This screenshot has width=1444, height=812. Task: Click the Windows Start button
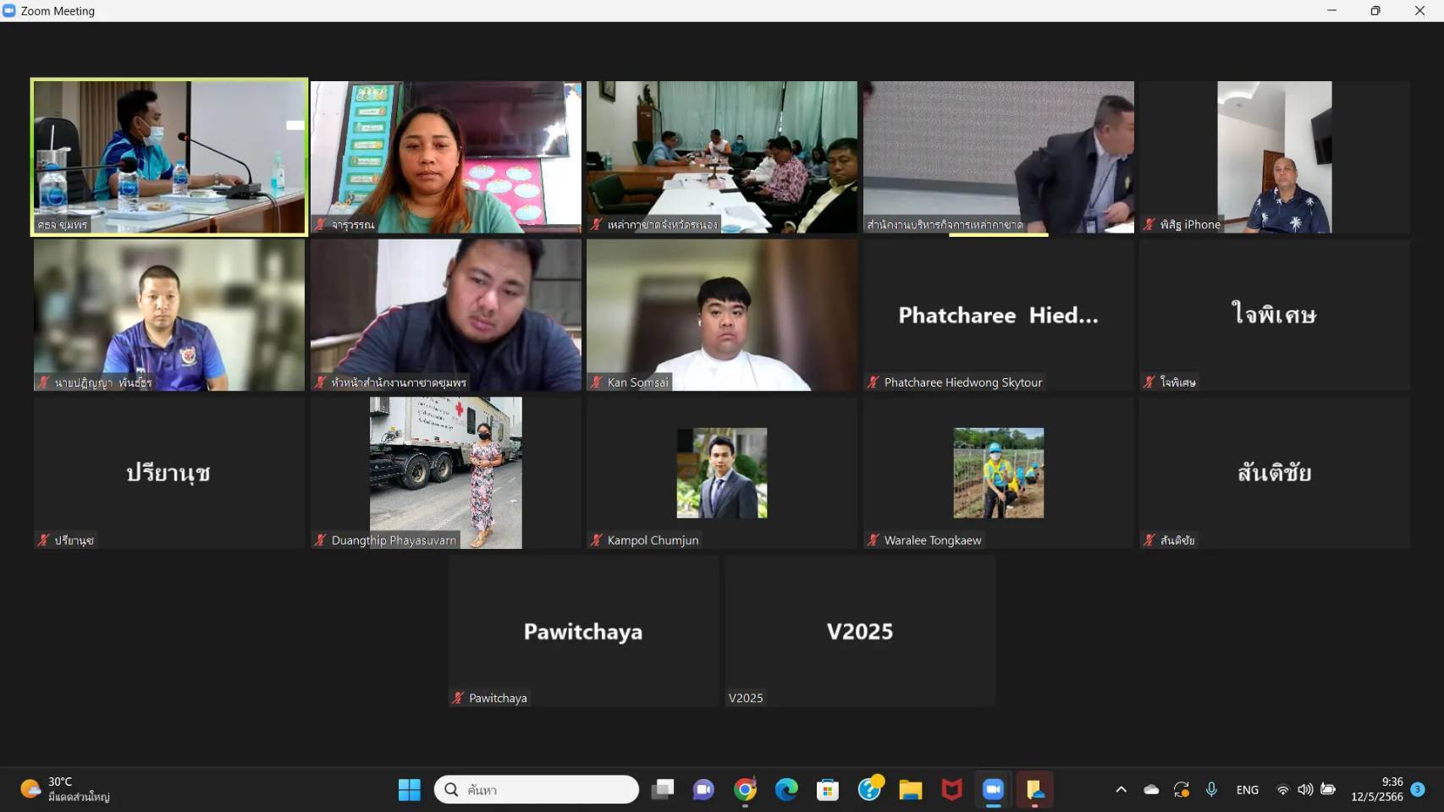[x=410, y=789]
